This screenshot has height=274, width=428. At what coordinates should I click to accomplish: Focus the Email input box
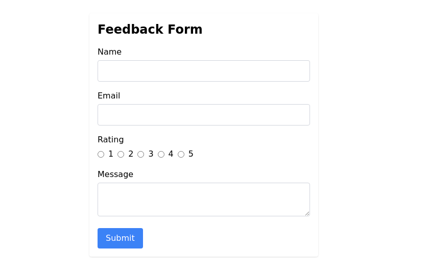(x=203, y=115)
